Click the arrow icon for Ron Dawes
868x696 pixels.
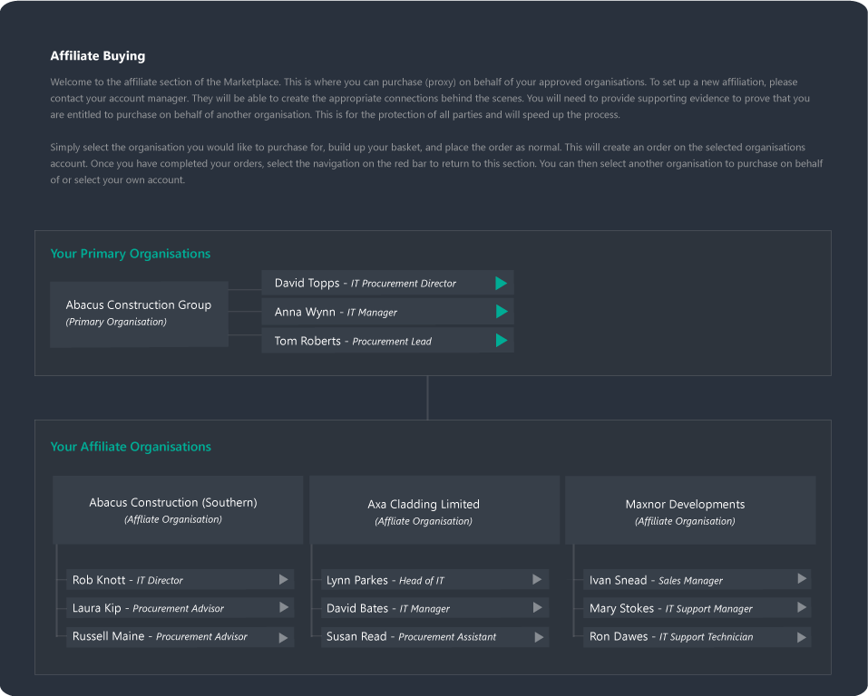coord(802,637)
